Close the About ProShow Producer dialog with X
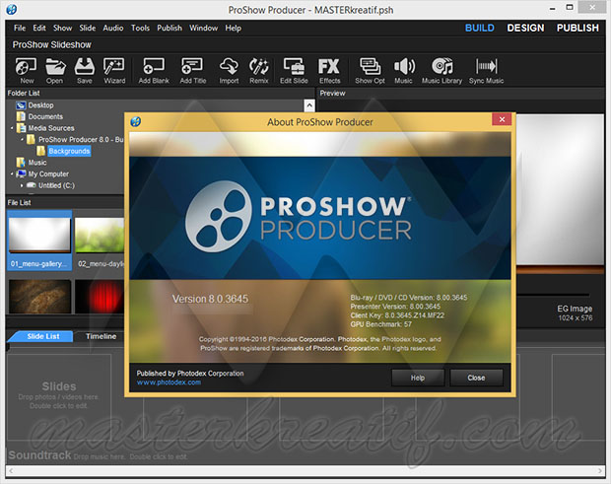The image size is (611, 484). tap(502, 119)
